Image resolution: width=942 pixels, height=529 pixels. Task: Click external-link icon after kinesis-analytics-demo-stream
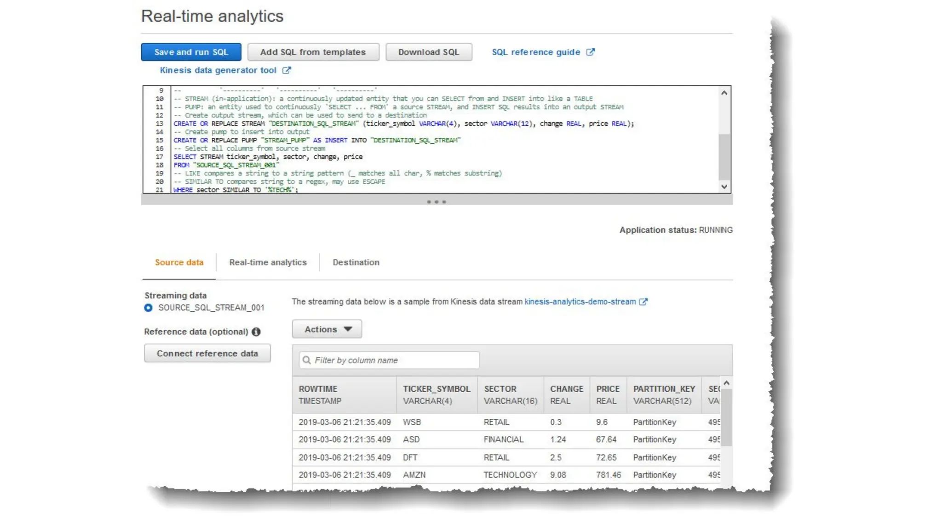[x=643, y=302]
